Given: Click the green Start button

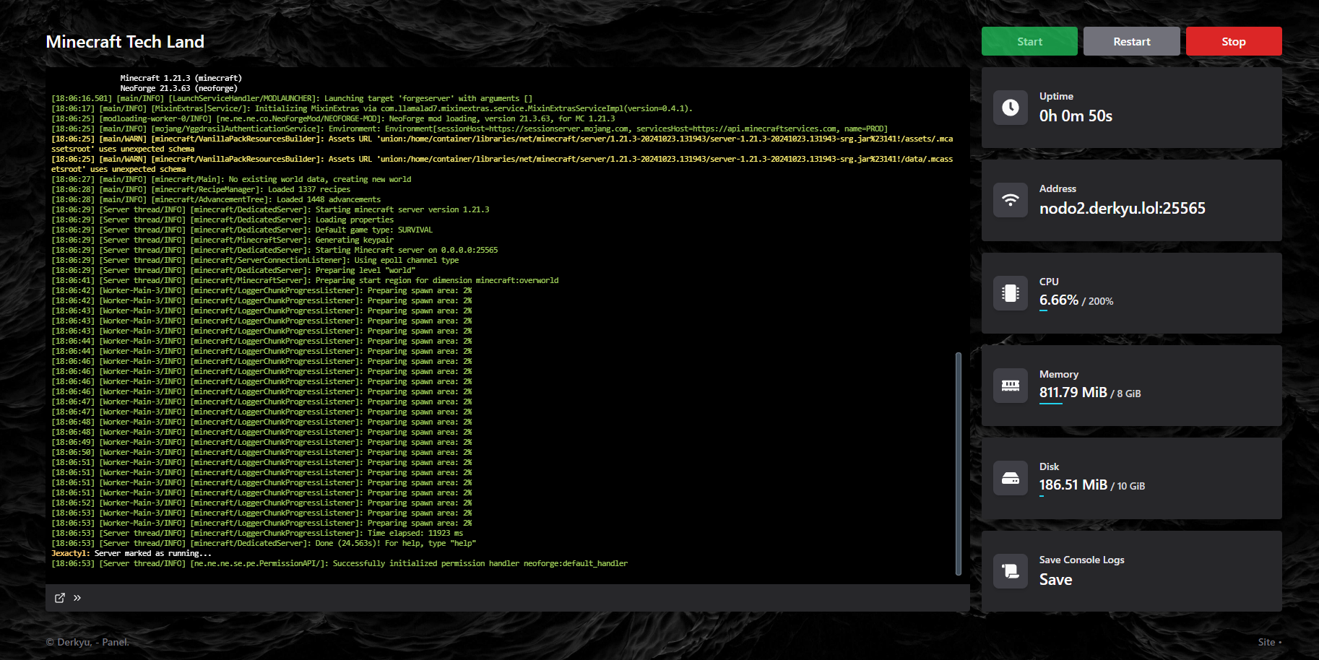Looking at the screenshot, I should 1029,41.
